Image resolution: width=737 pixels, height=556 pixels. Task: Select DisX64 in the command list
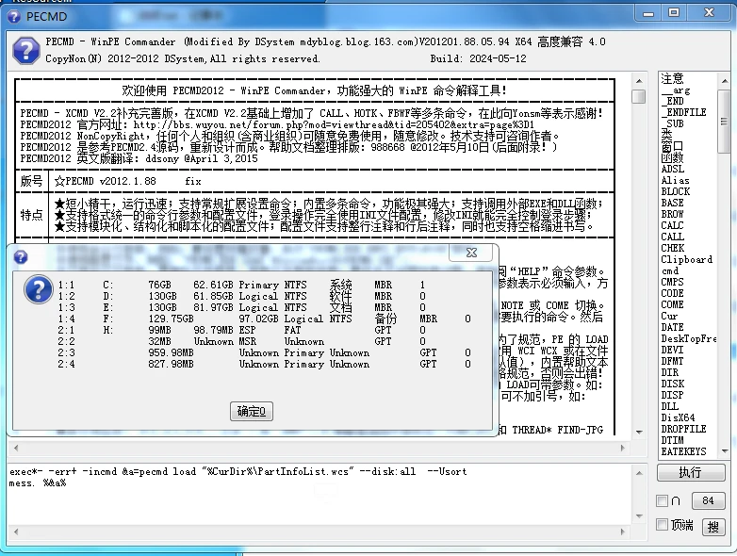(678, 417)
